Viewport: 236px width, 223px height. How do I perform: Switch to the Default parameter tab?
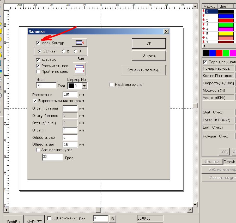[229, 162]
